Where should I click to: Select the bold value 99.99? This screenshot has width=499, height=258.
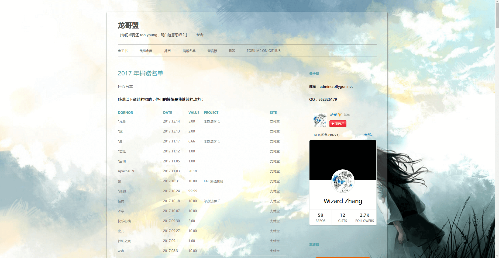pos(193,191)
